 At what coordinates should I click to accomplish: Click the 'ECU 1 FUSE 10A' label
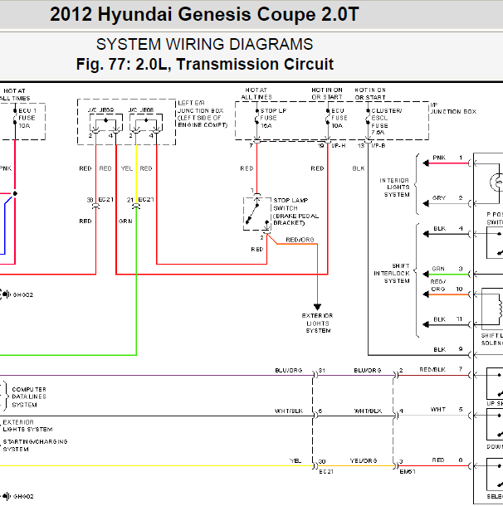coord(27,118)
